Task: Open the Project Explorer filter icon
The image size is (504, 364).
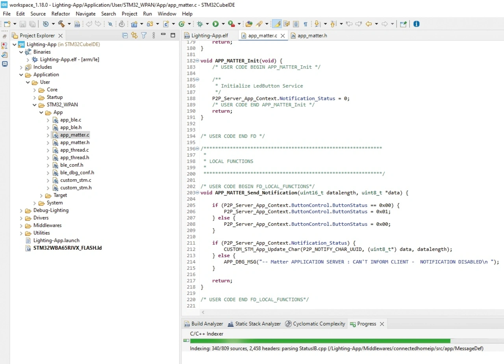Action: (144, 35)
